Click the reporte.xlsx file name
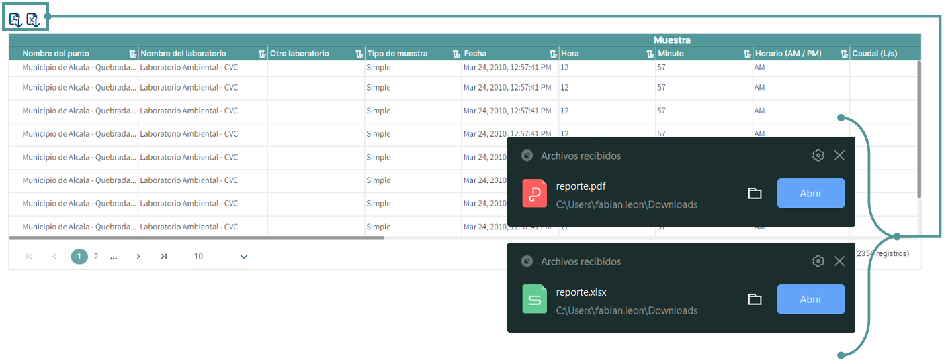 581,292
